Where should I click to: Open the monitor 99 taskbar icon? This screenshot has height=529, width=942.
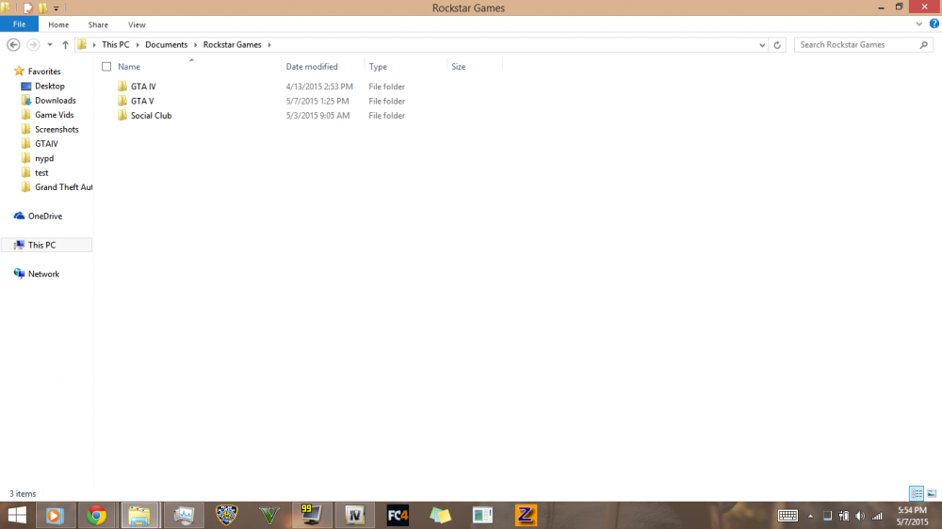(x=311, y=515)
